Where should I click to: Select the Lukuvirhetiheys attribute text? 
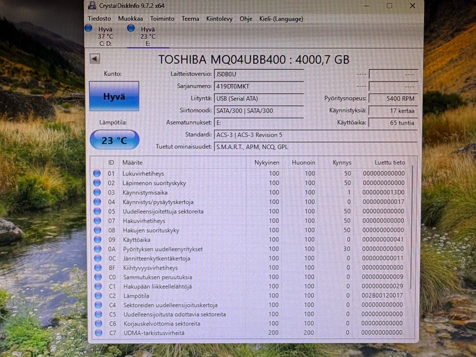click(x=143, y=174)
